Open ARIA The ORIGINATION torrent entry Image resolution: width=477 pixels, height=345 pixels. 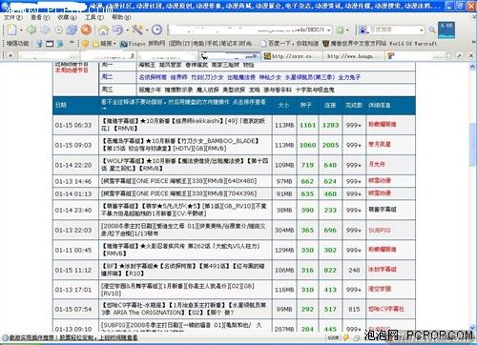click(x=184, y=309)
